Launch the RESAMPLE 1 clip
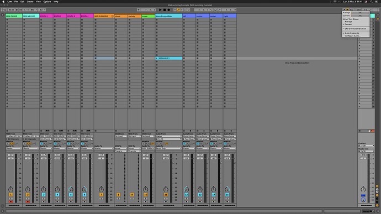The image size is (381, 214). 157,58
